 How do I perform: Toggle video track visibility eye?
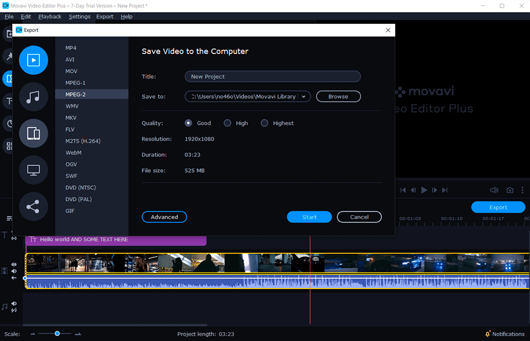(14, 265)
